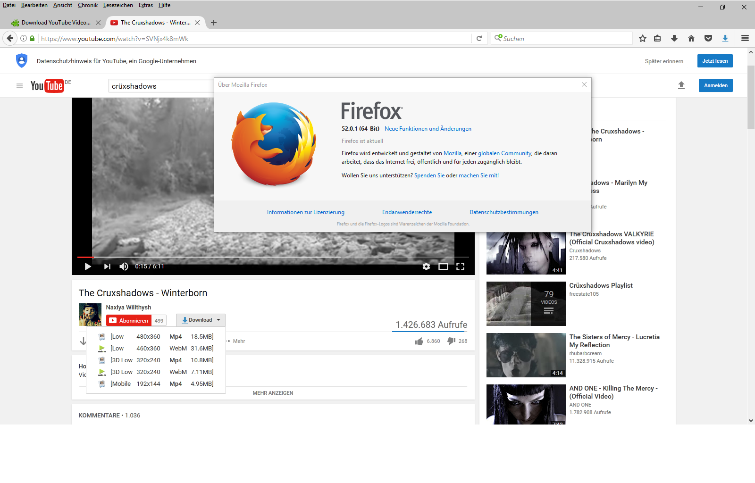755x483 pixels.
Task: Bookmark this page with star icon
Action: click(643, 39)
